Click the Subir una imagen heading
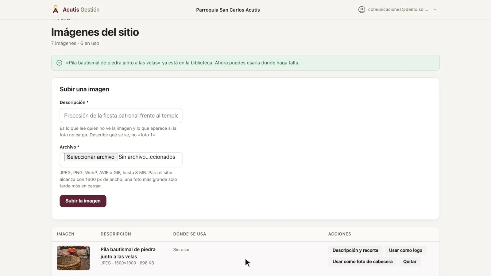The image size is (491, 276). (x=84, y=89)
